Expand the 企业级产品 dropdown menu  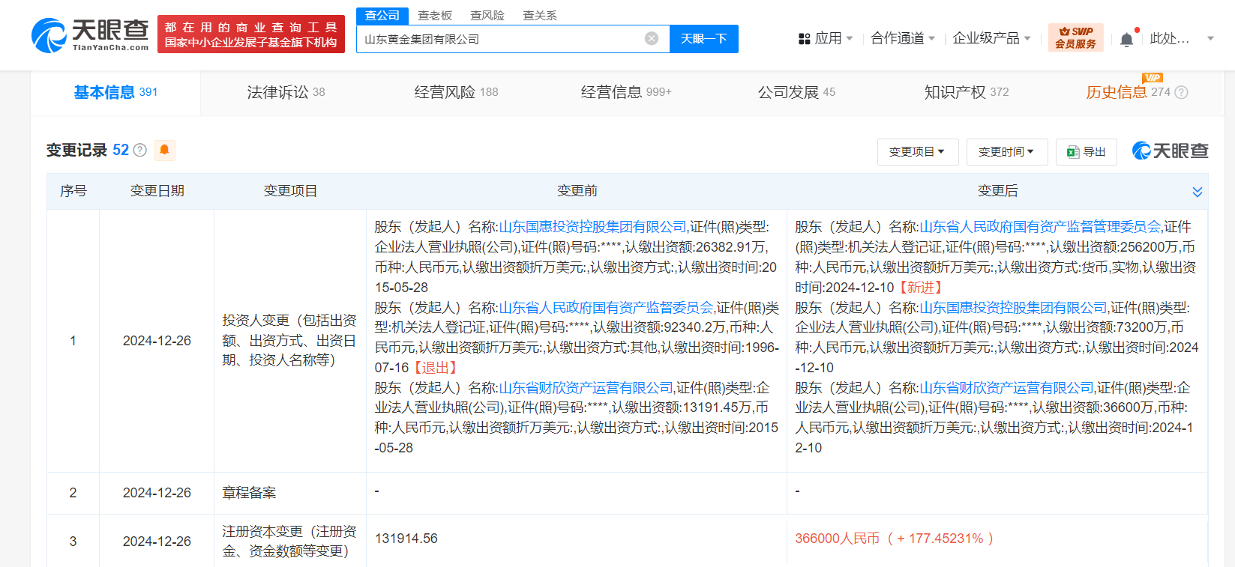[991, 38]
